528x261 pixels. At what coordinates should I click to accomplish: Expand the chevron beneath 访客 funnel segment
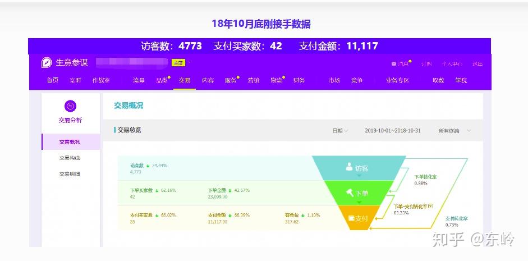pos(359,176)
